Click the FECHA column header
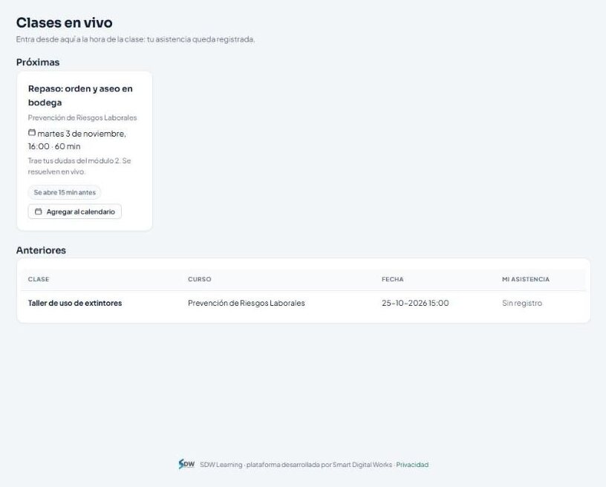This screenshot has width=606, height=487. [393, 279]
